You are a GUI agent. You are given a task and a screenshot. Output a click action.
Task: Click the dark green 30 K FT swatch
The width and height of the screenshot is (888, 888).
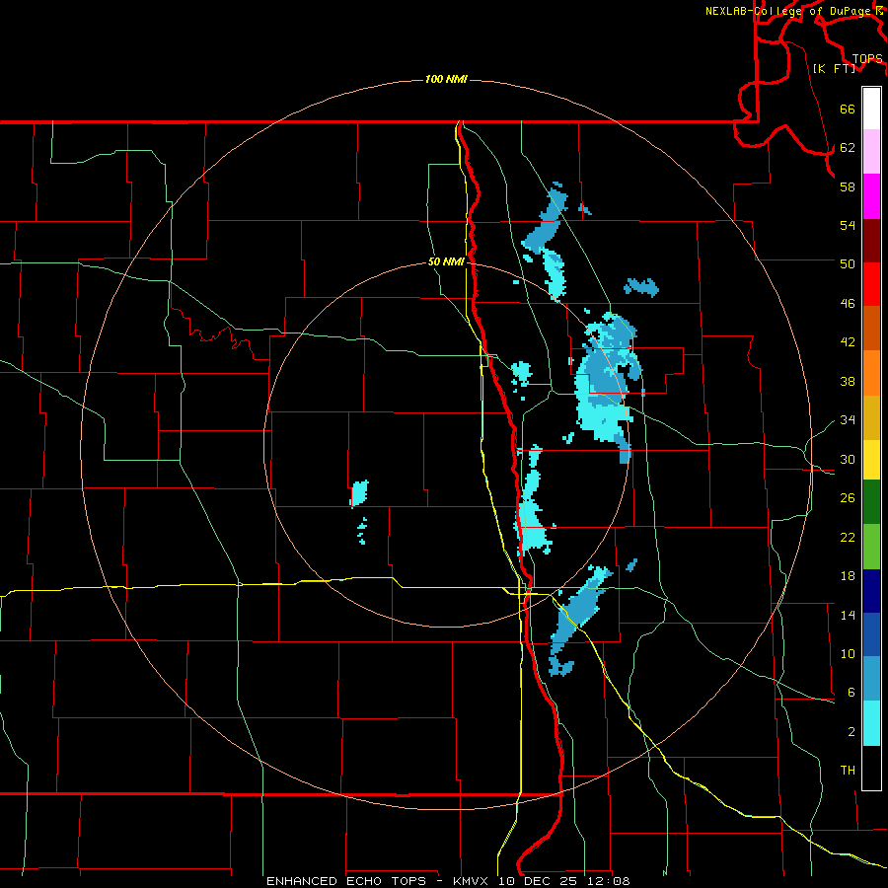tap(871, 502)
